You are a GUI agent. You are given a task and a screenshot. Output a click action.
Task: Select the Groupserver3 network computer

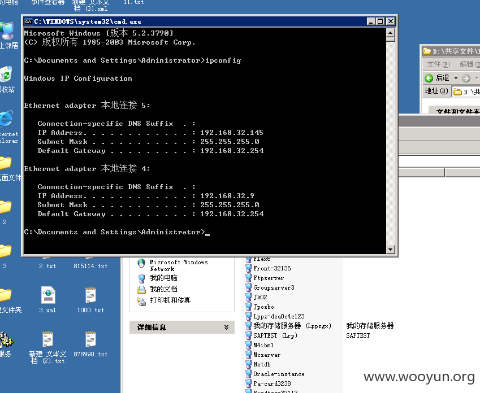coord(274,287)
